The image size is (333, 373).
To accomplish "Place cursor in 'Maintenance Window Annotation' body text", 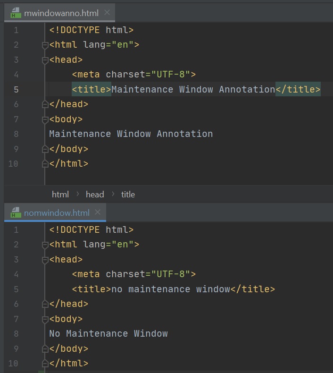I will (x=131, y=134).
